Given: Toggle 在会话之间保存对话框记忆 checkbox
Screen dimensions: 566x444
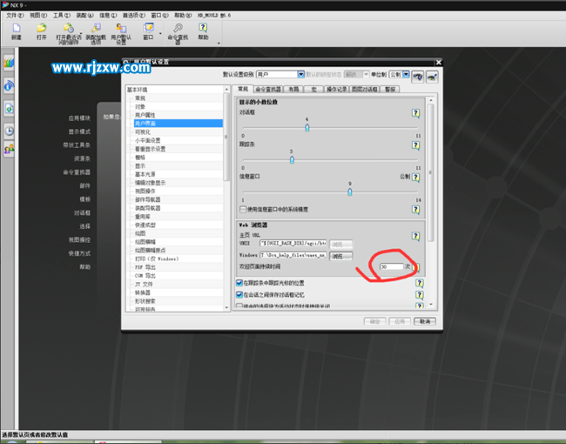Looking at the screenshot, I should (240, 295).
